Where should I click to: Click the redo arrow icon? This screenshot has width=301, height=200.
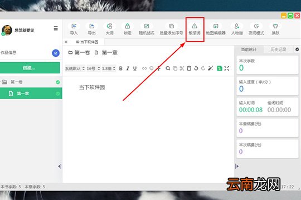click(x=203, y=68)
